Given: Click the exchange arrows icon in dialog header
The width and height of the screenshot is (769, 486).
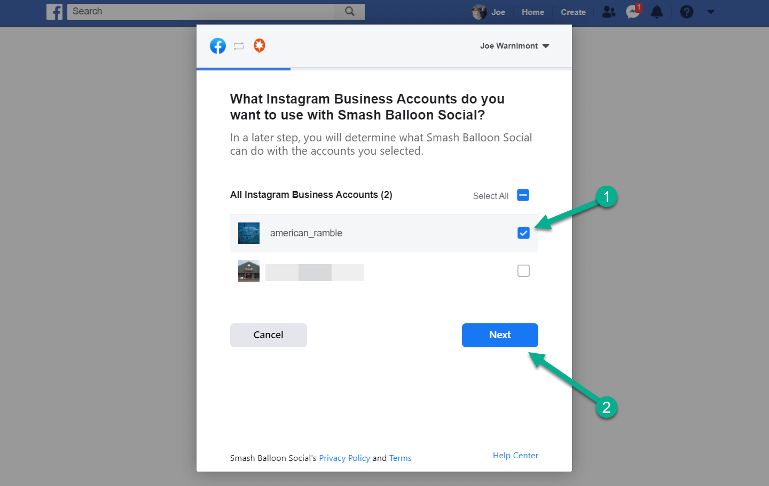Looking at the screenshot, I should click(239, 46).
